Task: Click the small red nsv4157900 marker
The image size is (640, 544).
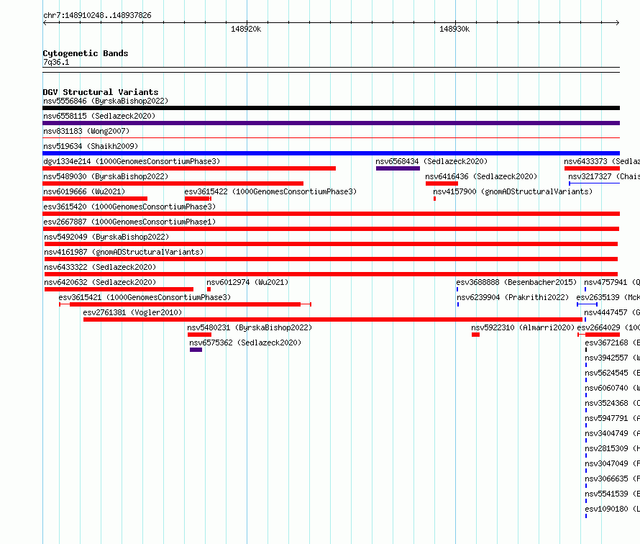Action: [x=434, y=199]
